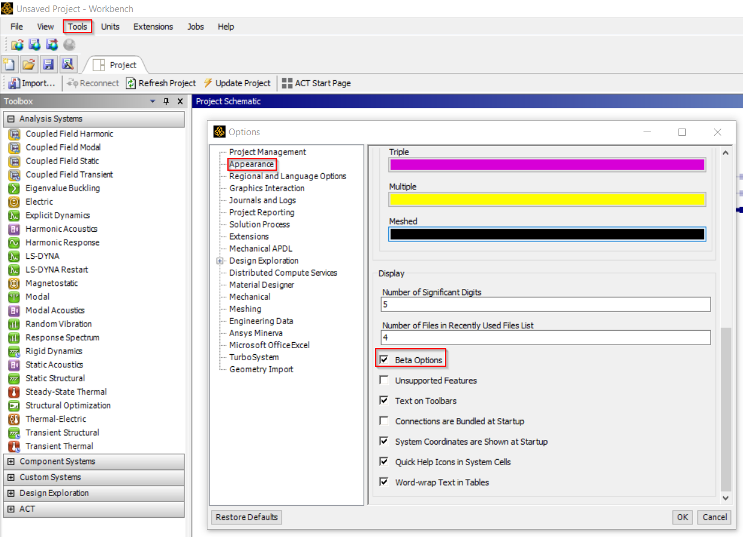Screen dimensions: 743x537
Task: Click the Import toolbar button
Action: point(32,83)
